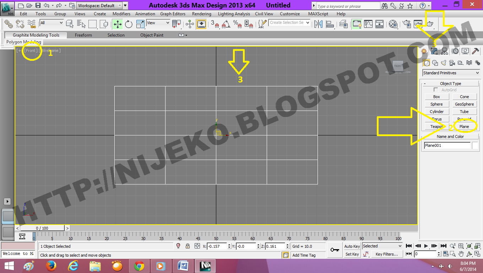Image resolution: width=483 pixels, height=273 pixels.
Task: Open Schematic View
Action: (x=380, y=24)
